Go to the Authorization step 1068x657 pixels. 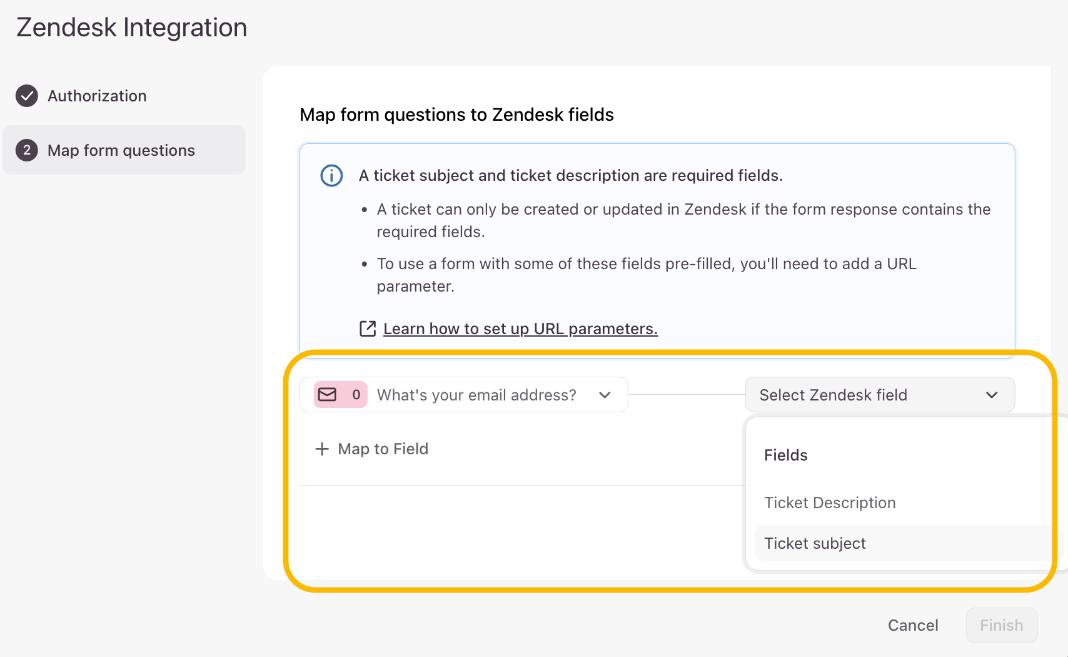(97, 96)
